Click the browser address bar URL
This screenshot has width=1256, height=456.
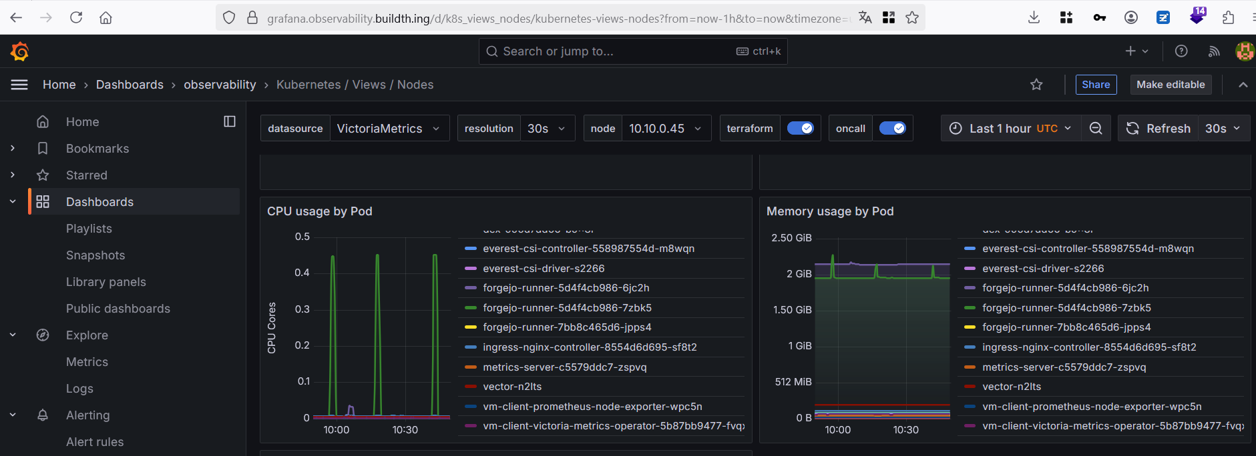pyautogui.click(x=558, y=19)
